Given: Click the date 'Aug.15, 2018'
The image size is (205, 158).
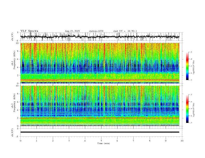Looking at the screenshot, I should coord(72,31).
